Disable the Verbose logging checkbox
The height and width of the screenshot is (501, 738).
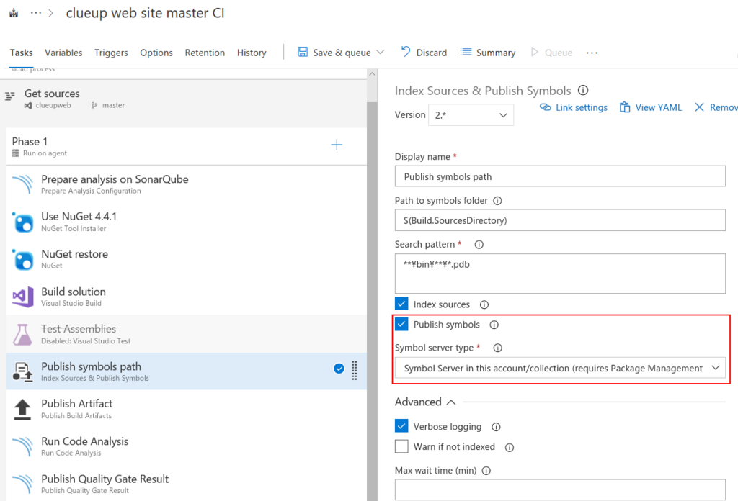click(401, 426)
